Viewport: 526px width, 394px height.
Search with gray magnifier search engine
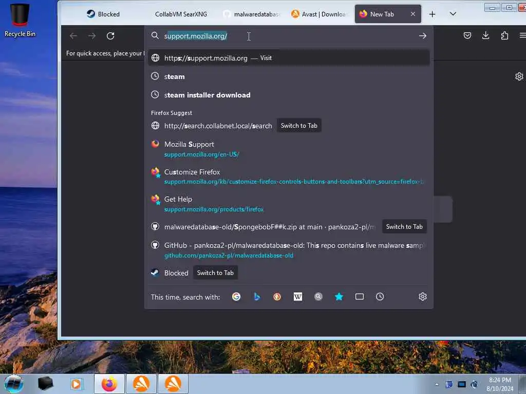coord(318,297)
